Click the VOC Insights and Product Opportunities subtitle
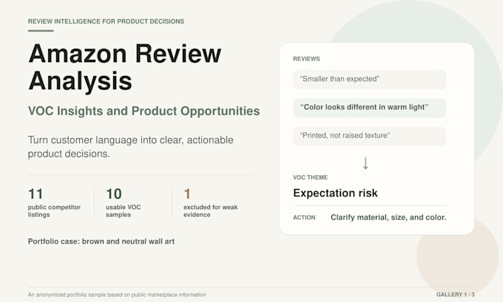The image size is (503, 302). 144,111
